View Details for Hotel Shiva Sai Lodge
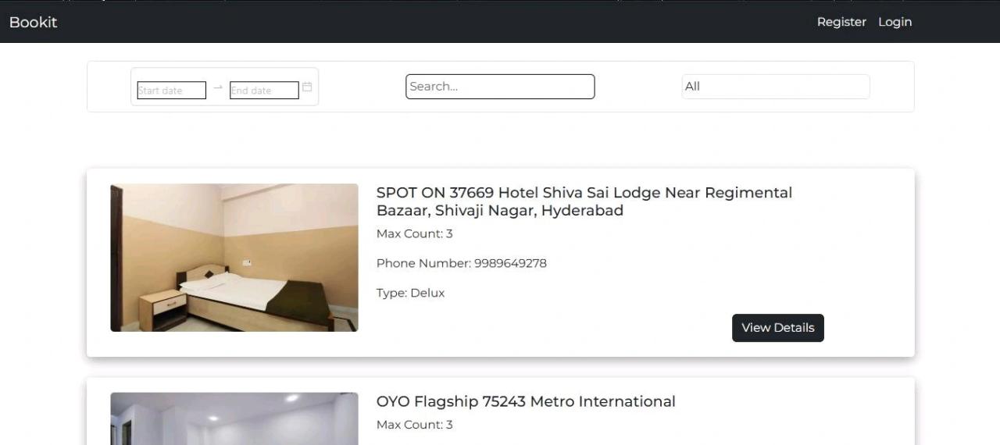The width and height of the screenshot is (1000, 445). 778,328
